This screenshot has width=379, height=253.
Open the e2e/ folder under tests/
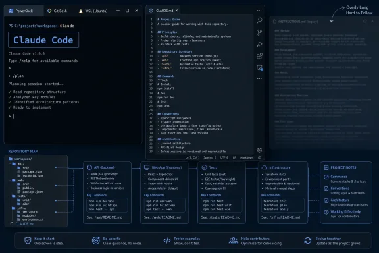23,204
